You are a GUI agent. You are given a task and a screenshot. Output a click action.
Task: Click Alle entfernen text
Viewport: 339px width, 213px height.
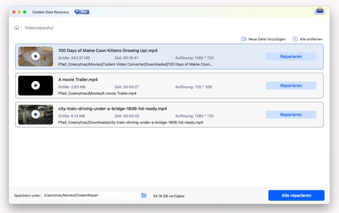[x=311, y=39]
